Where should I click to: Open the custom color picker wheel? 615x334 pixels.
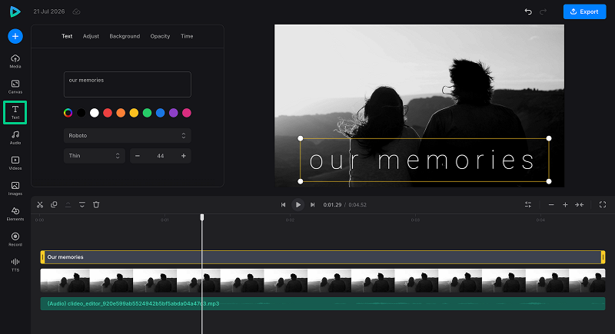68,113
